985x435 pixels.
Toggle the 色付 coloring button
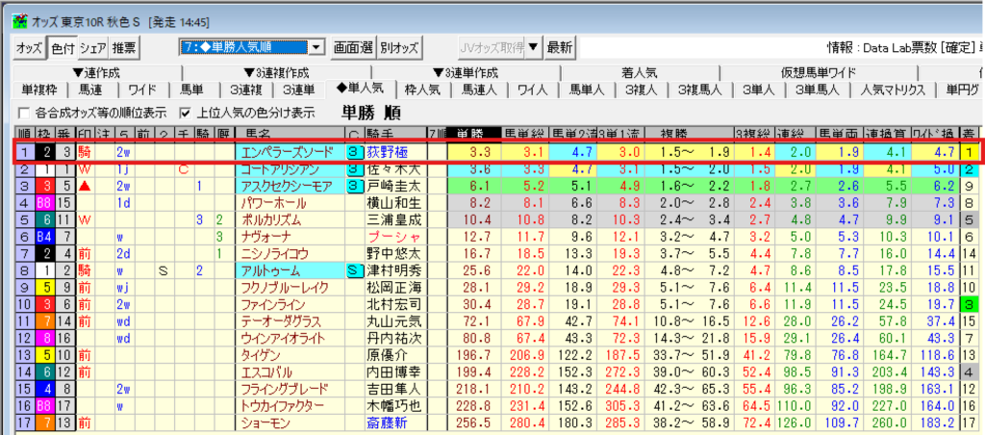click(x=62, y=47)
